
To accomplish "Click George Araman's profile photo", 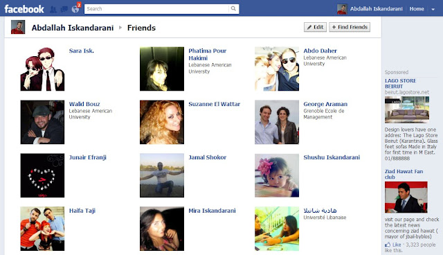I will click(x=277, y=122).
